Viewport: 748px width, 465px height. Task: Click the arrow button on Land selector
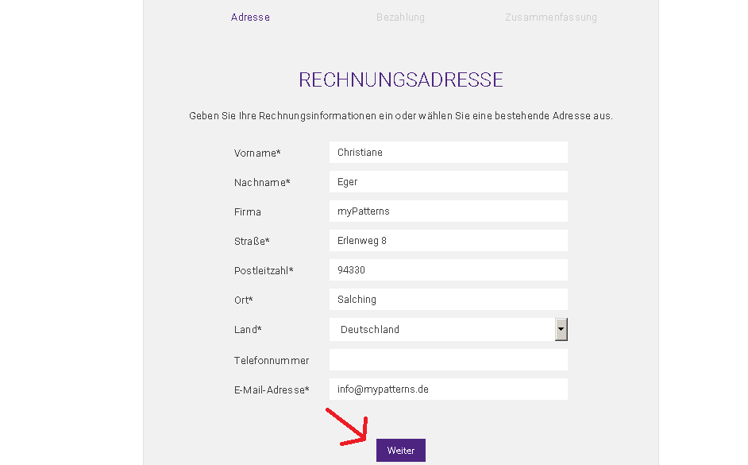point(561,329)
